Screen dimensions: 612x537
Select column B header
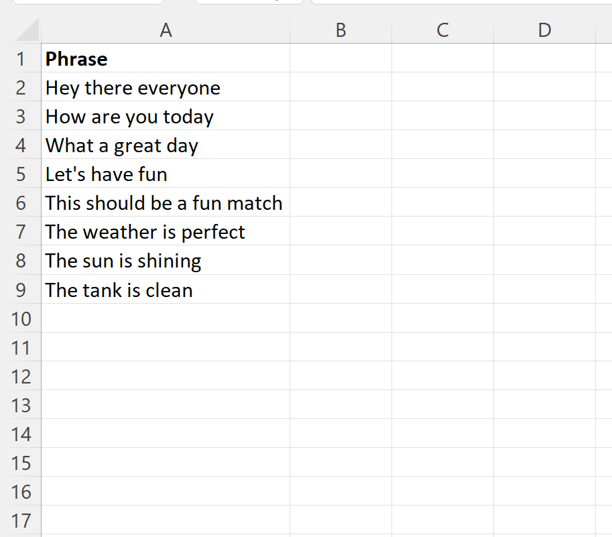point(341,29)
